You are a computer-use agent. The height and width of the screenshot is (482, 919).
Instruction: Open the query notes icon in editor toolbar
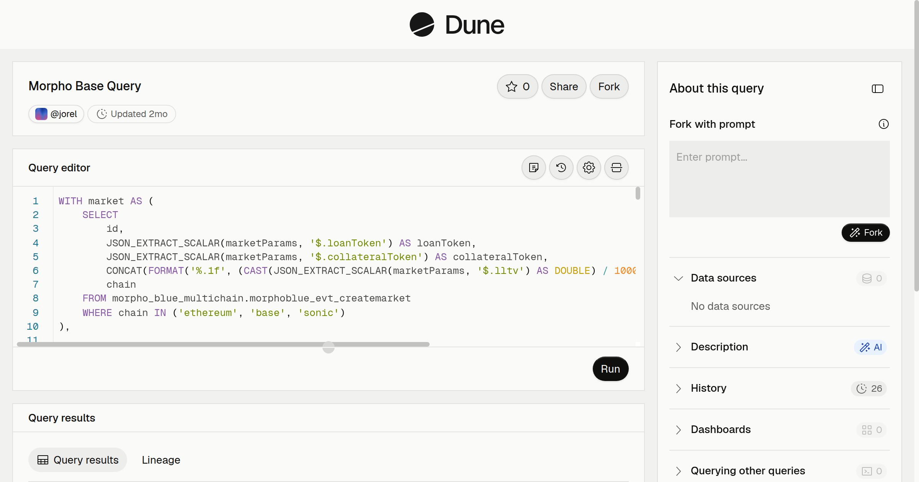pos(533,168)
